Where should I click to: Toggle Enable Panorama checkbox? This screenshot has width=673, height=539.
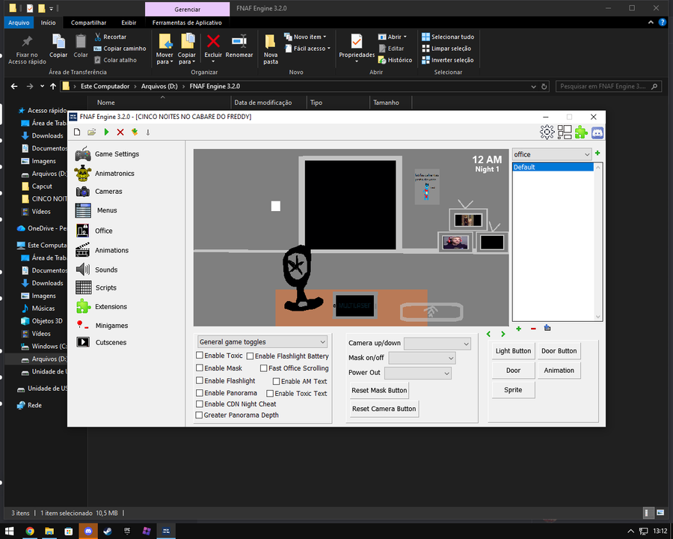[x=200, y=393]
